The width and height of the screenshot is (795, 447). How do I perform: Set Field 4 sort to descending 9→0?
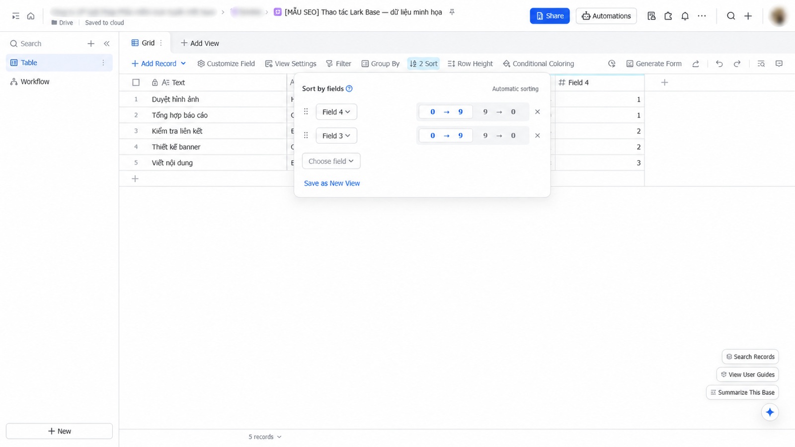(499, 112)
